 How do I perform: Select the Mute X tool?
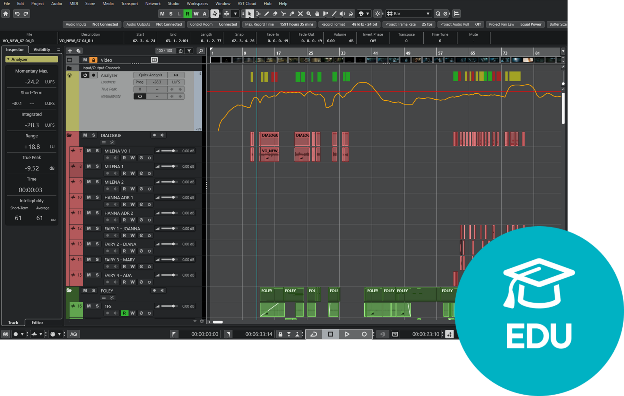click(x=300, y=14)
